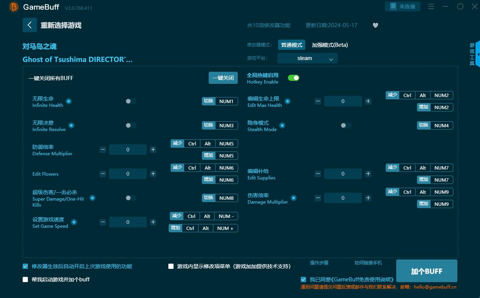Open the steam platform dropdown
Screen dimensions: 480x298
point(307,58)
